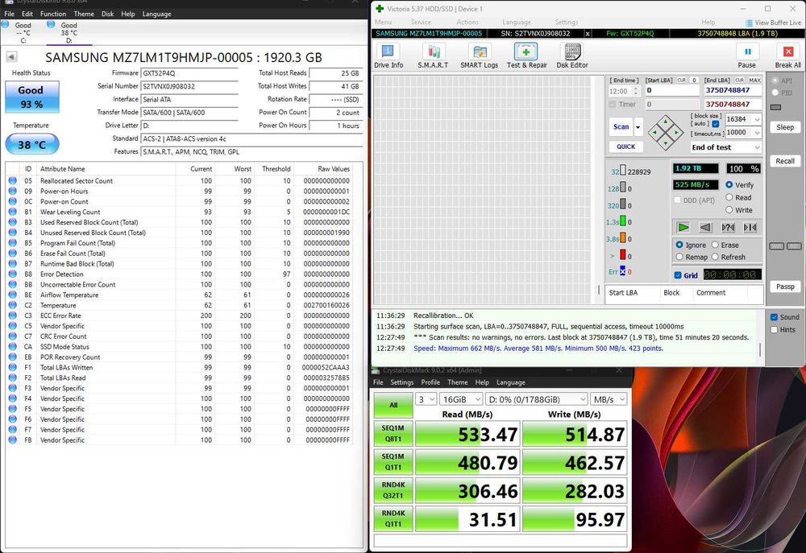806x553 pixels.
Task: Click the Recall button in Victoria
Action: [785, 161]
